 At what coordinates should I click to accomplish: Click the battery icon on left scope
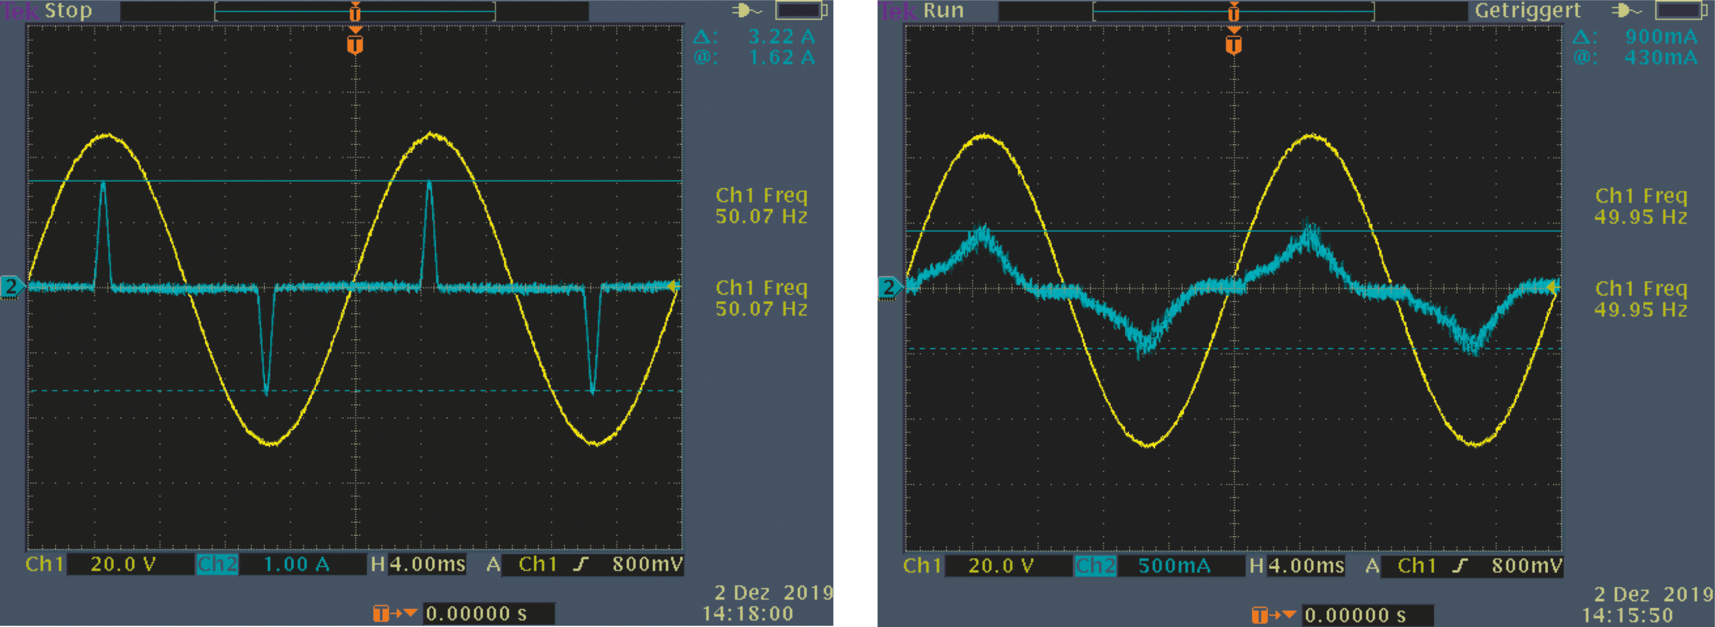point(801,11)
